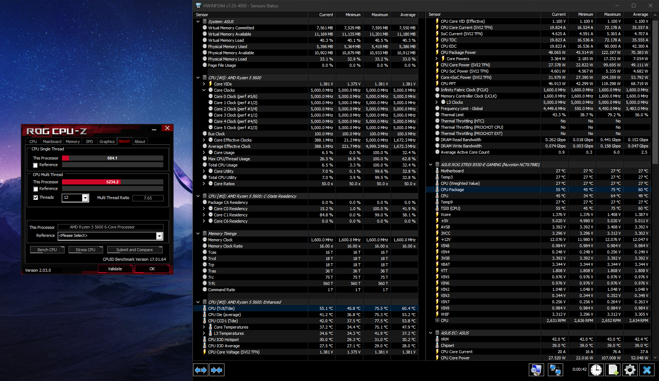659x381 pixels.
Task: Collapse the ASUS EC: ASUS group
Action: tap(431, 333)
